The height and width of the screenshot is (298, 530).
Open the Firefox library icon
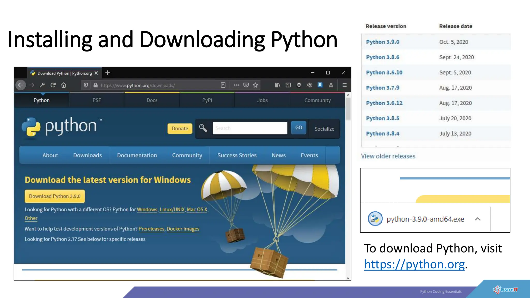click(277, 85)
